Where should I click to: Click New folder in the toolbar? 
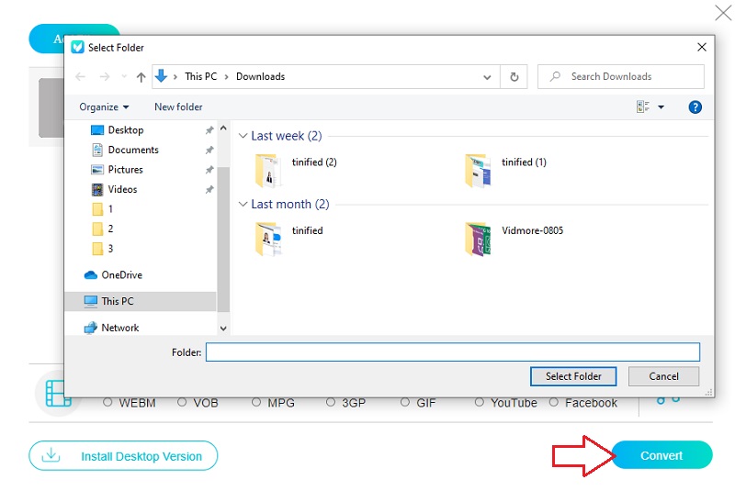178,107
